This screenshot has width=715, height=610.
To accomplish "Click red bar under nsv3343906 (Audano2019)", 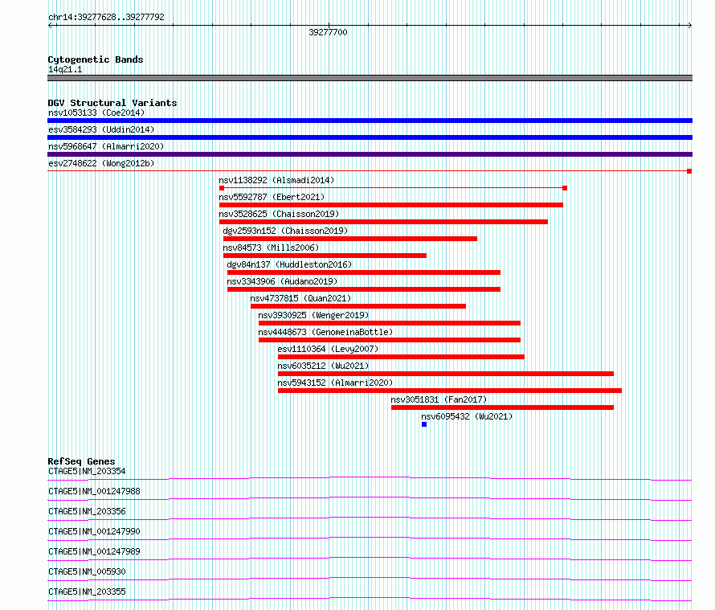I will (x=364, y=289).
